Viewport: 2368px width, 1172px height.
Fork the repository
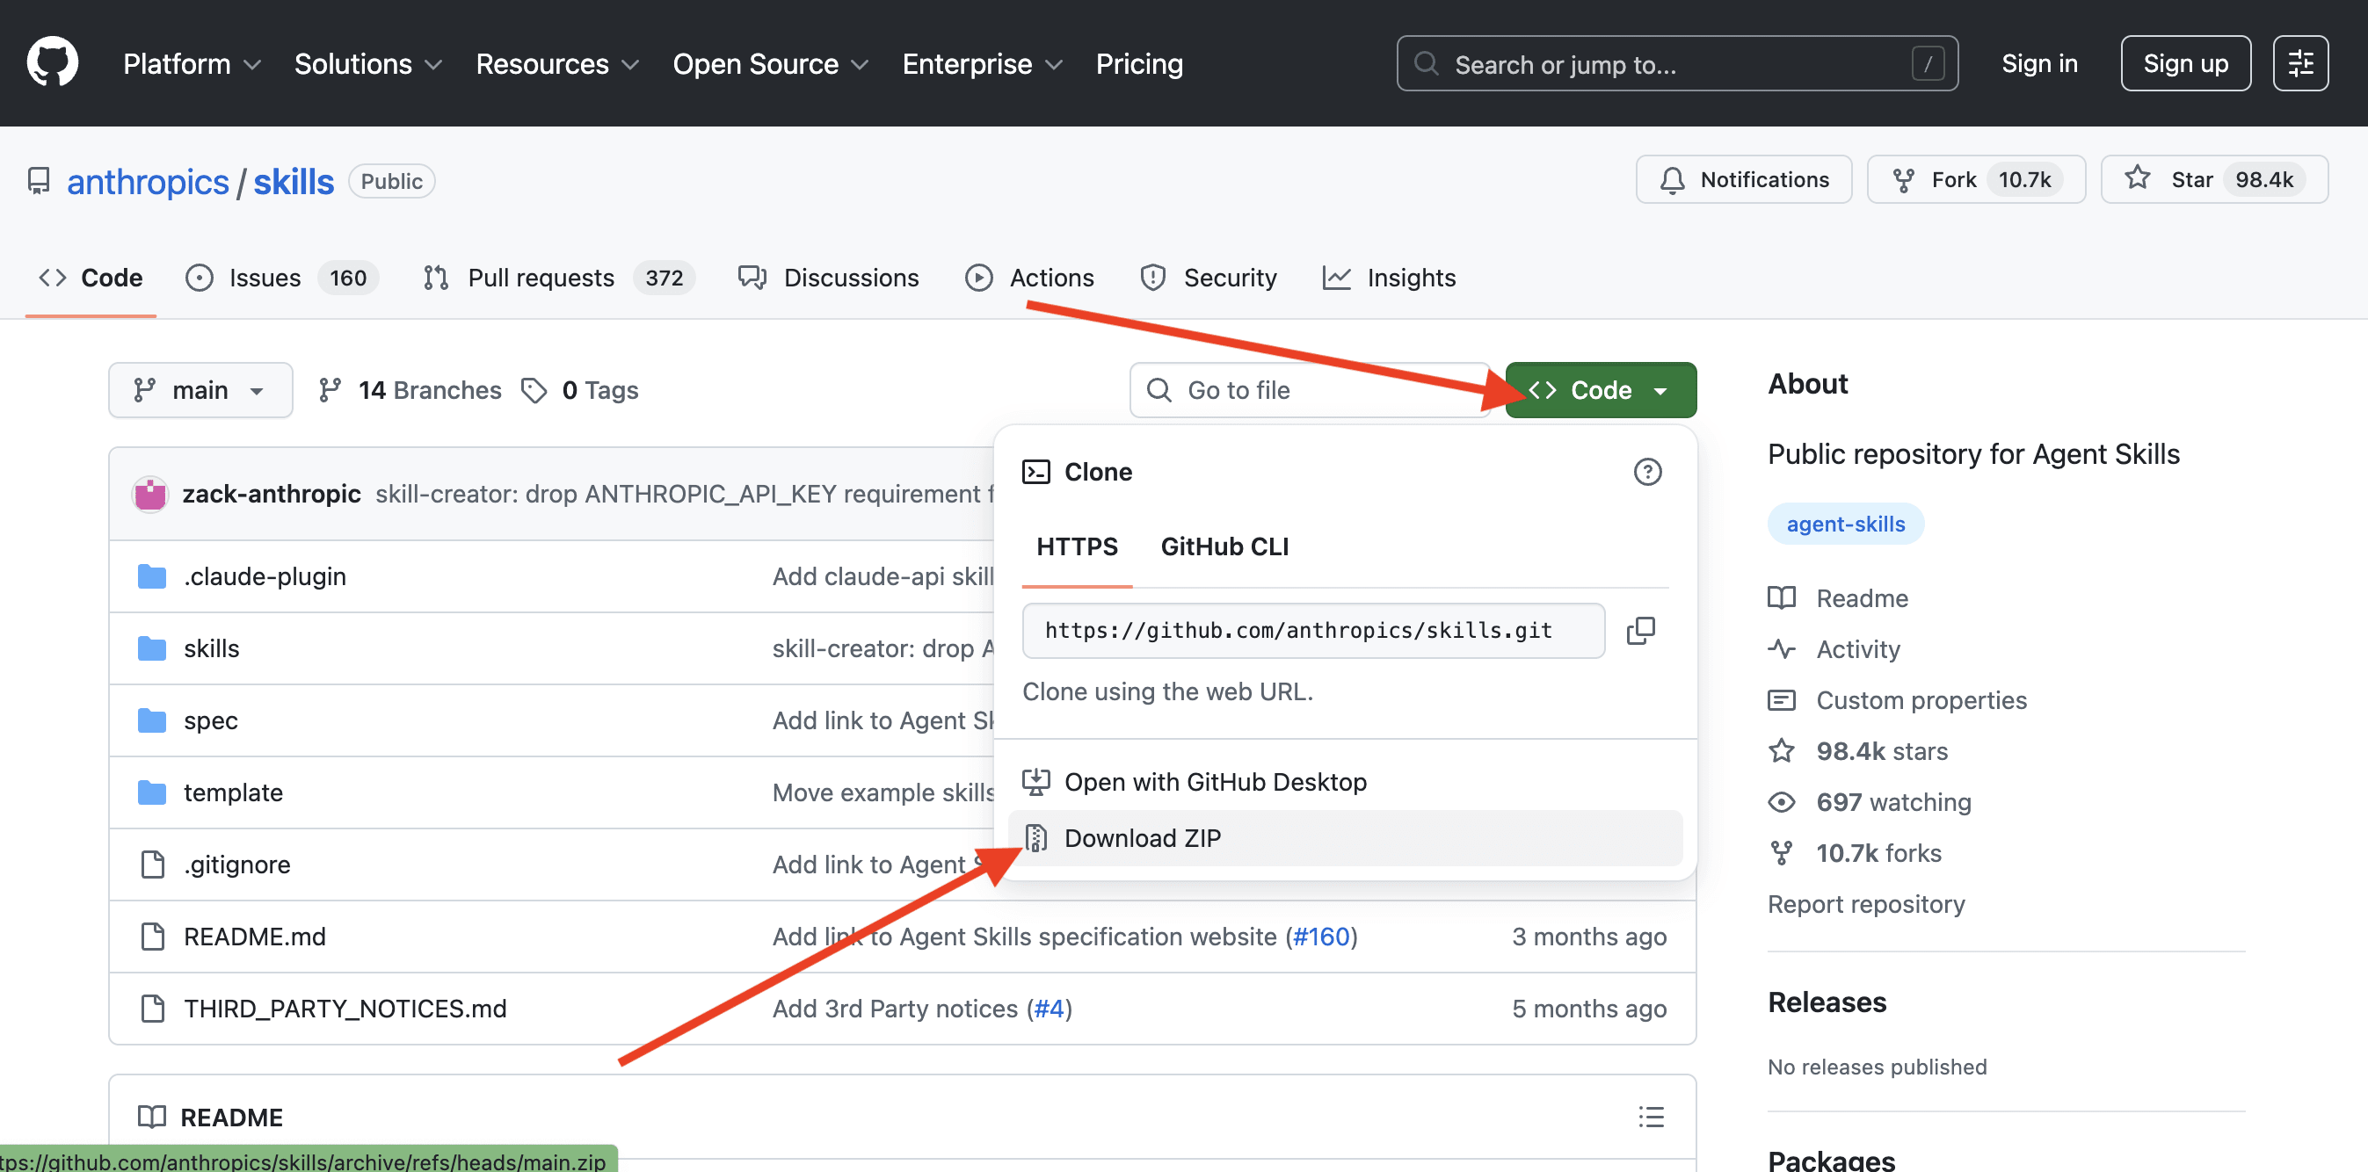point(1952,179)
